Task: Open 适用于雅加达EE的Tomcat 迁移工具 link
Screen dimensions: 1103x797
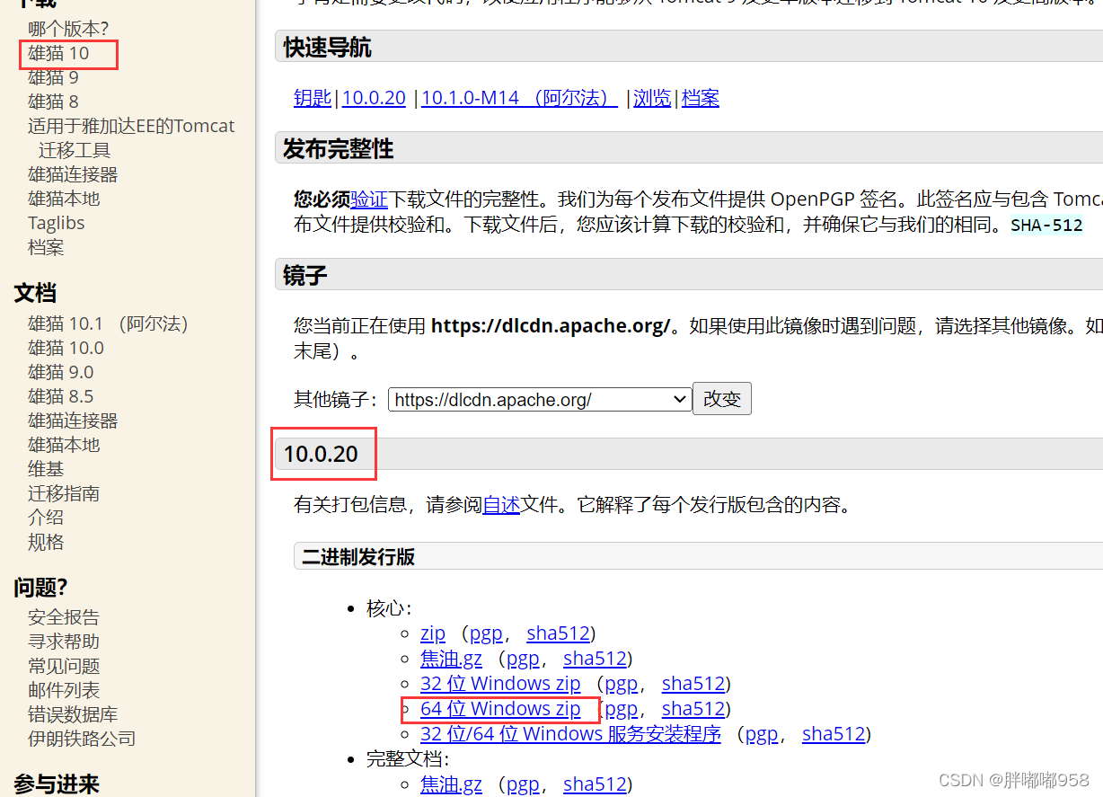Action: (131, 137)
